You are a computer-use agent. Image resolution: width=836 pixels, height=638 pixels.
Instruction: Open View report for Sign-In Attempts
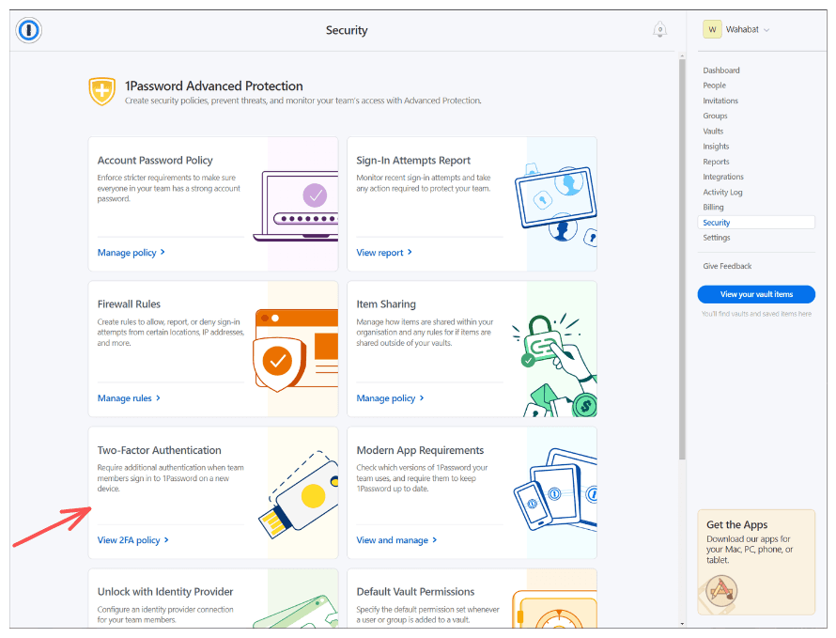click(x=379, y=252)
